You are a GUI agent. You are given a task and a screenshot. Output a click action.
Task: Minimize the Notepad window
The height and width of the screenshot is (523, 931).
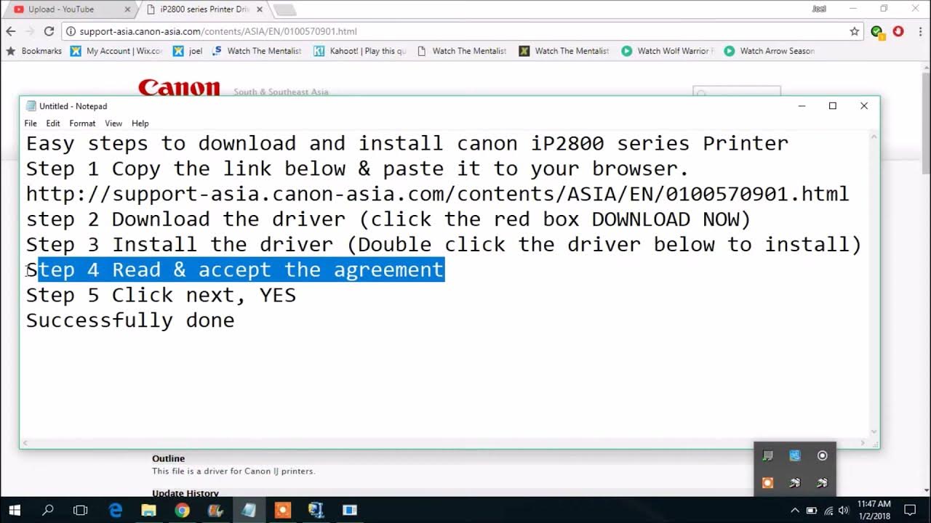(802, 106)
